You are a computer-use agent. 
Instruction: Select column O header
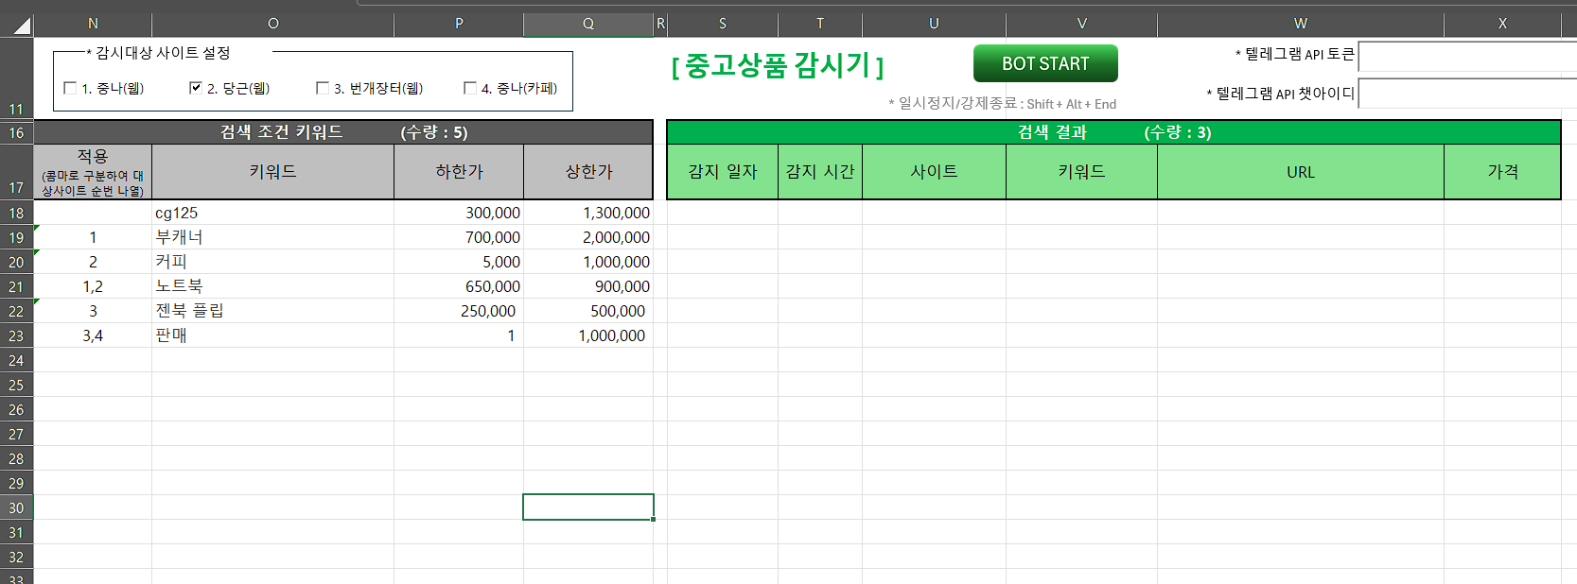pyautogui.click(x=272, y=24)
